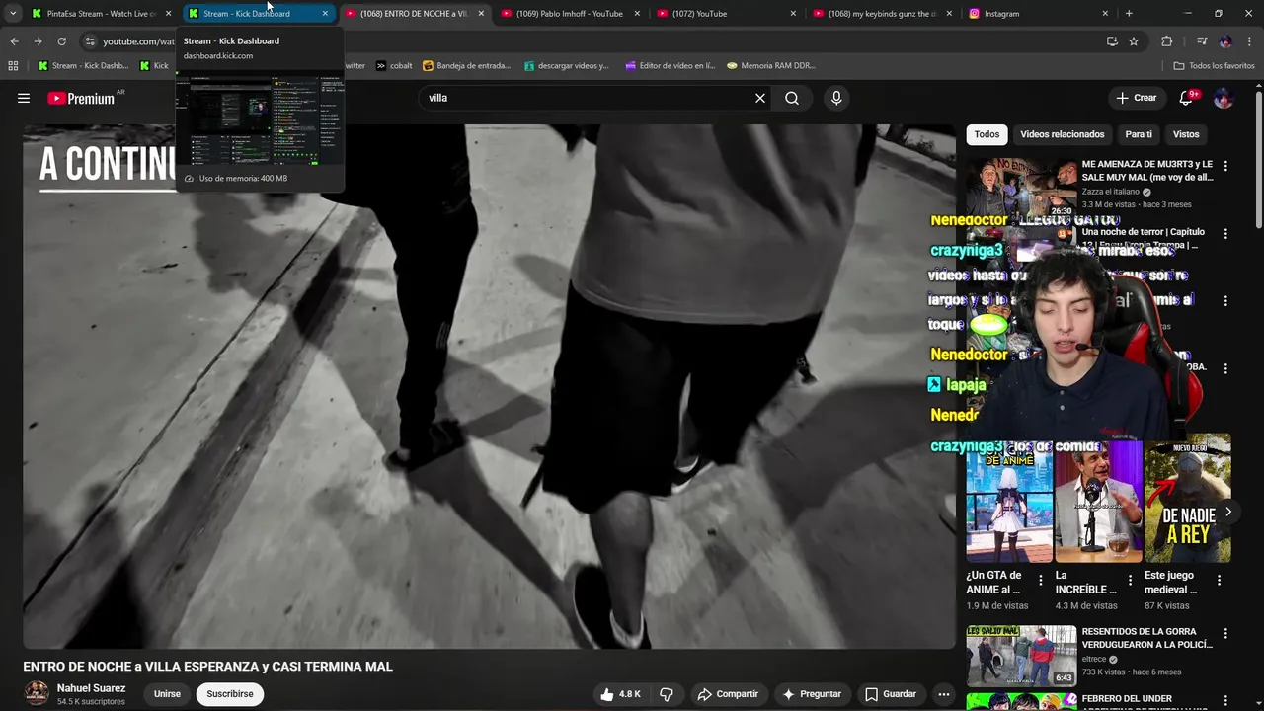
Task: Open options for 'FEBRERO DEL UNDER' video
Action: [x=1225, y=701]
